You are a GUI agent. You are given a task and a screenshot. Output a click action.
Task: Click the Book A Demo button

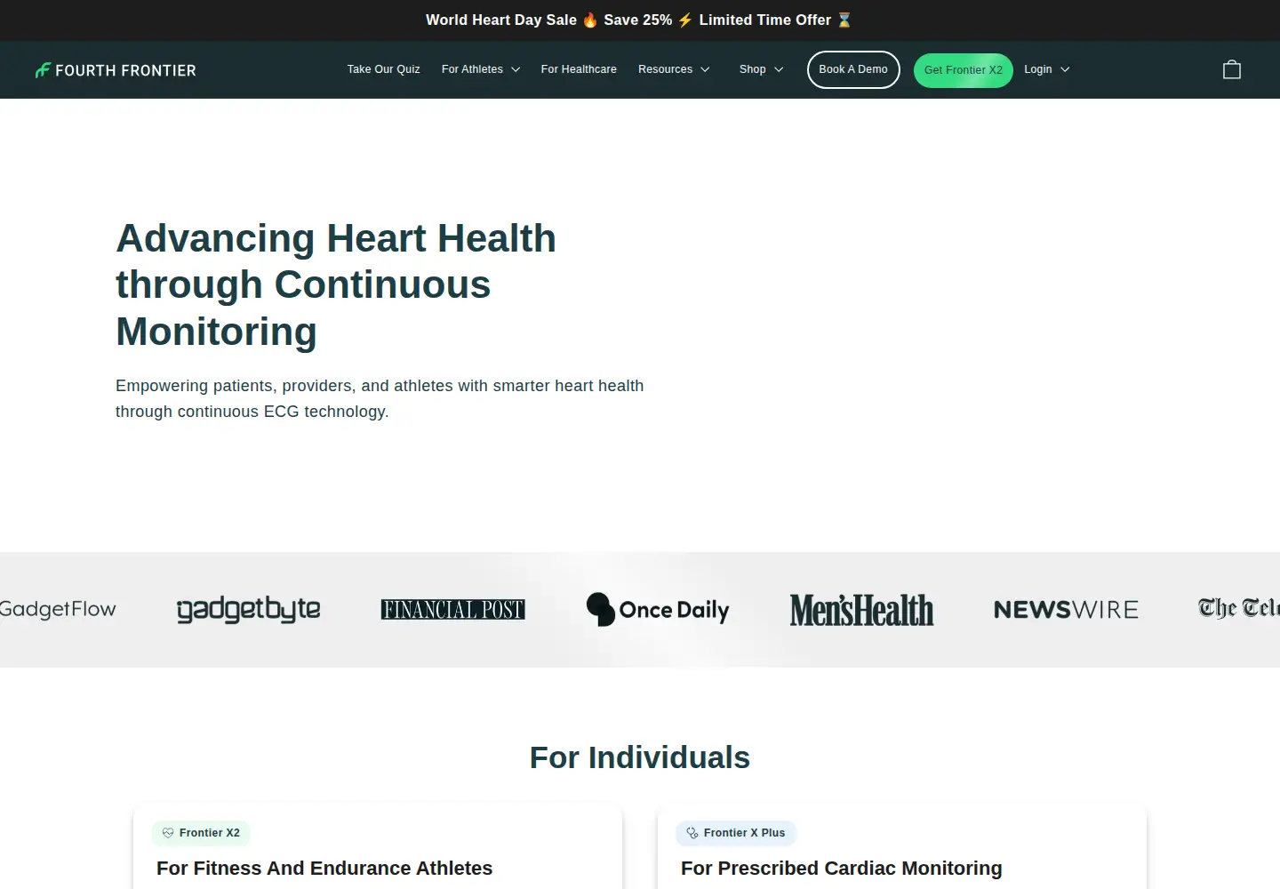tap(853, 69)
